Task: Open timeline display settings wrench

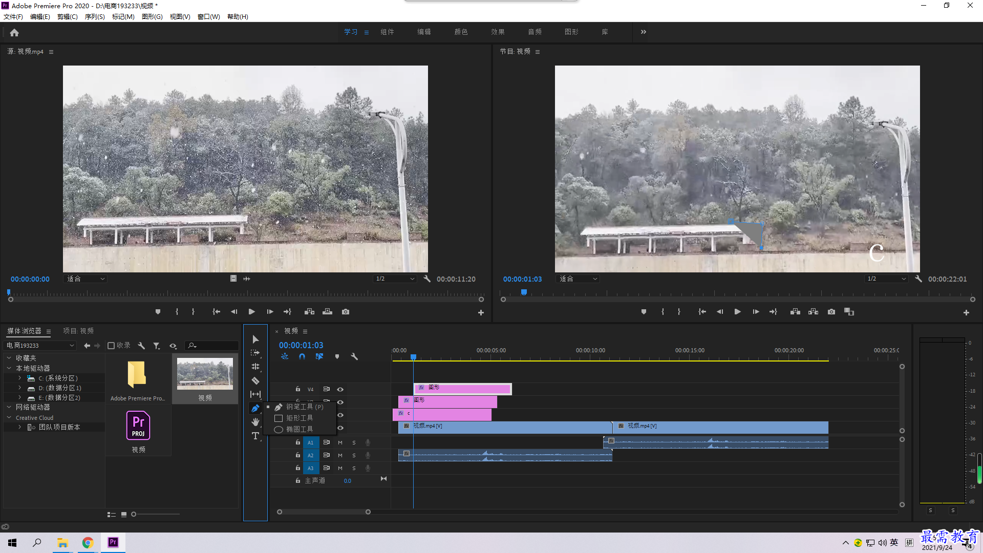Action: coord(354,356)
